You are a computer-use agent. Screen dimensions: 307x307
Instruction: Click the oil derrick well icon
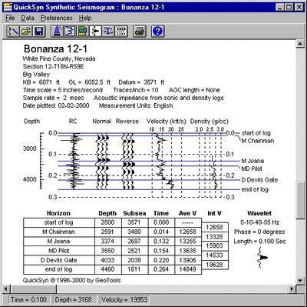(x=57, y=32)
